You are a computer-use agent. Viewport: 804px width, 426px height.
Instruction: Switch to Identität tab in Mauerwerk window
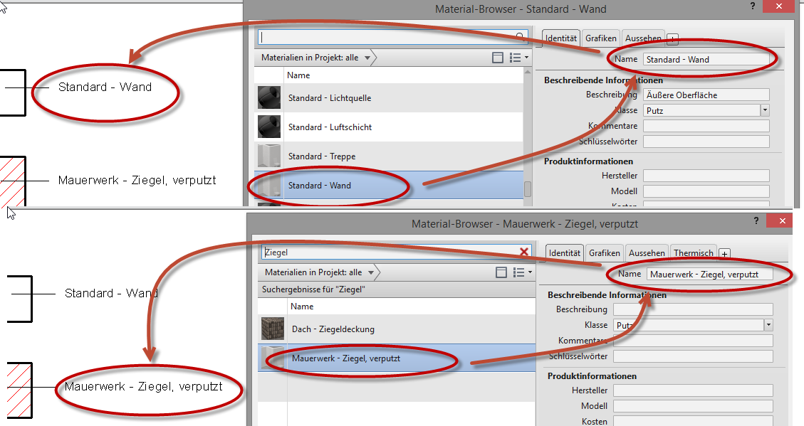(565, 253)
